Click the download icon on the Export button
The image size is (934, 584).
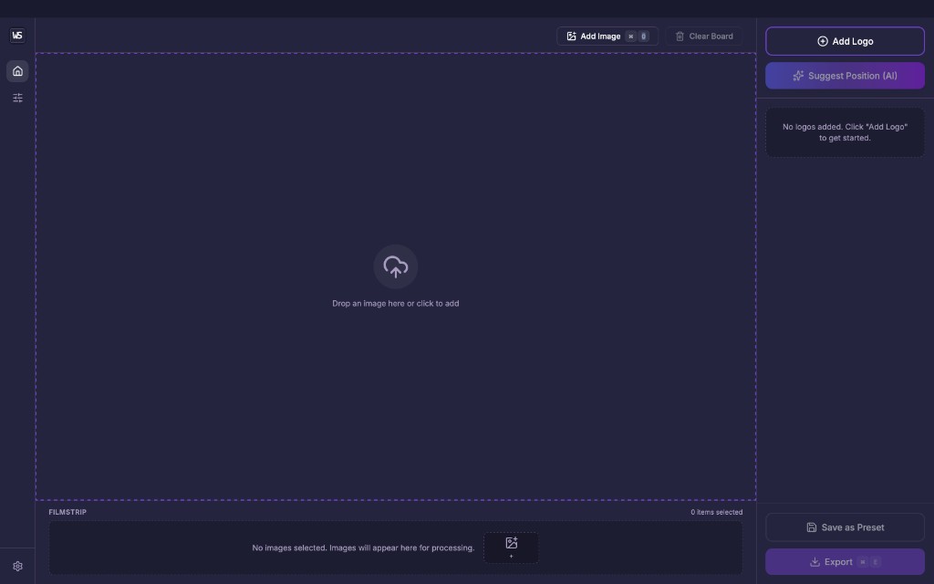click(x=815, y=562)
